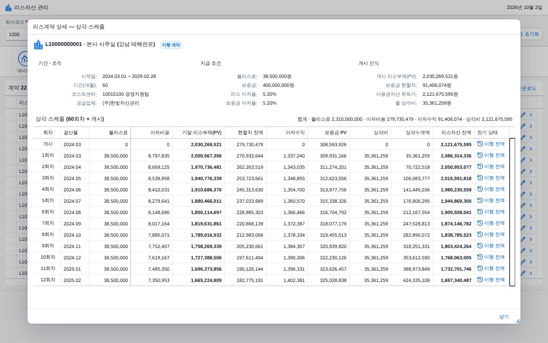Click 2026년 10월 2일 date in header
548x343 pixels.
[524, 8]
